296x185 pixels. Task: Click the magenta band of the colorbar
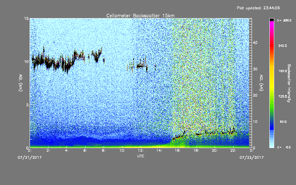tap(272, 26)
